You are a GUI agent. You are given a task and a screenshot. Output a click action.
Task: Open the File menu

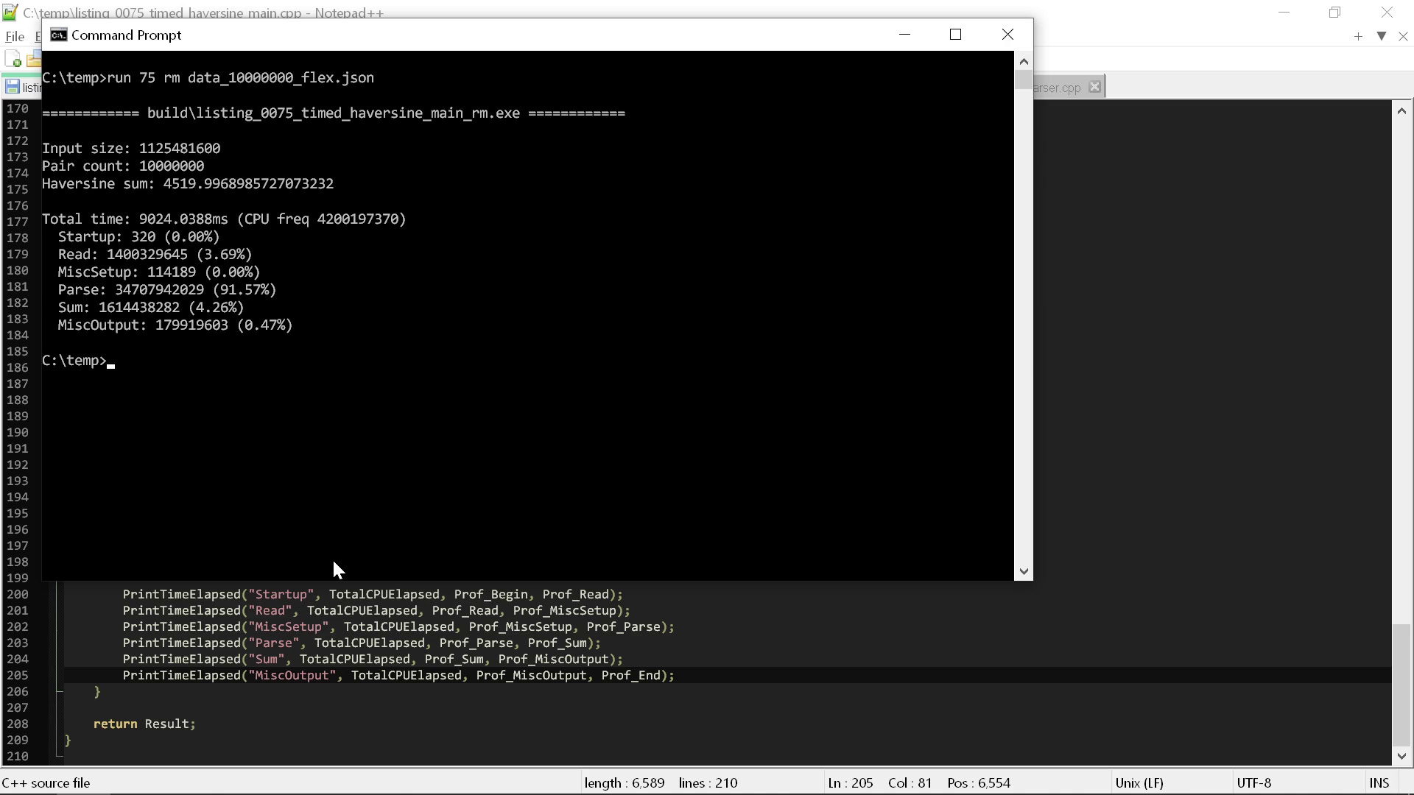pyautogui.click(x=15, y=36)
